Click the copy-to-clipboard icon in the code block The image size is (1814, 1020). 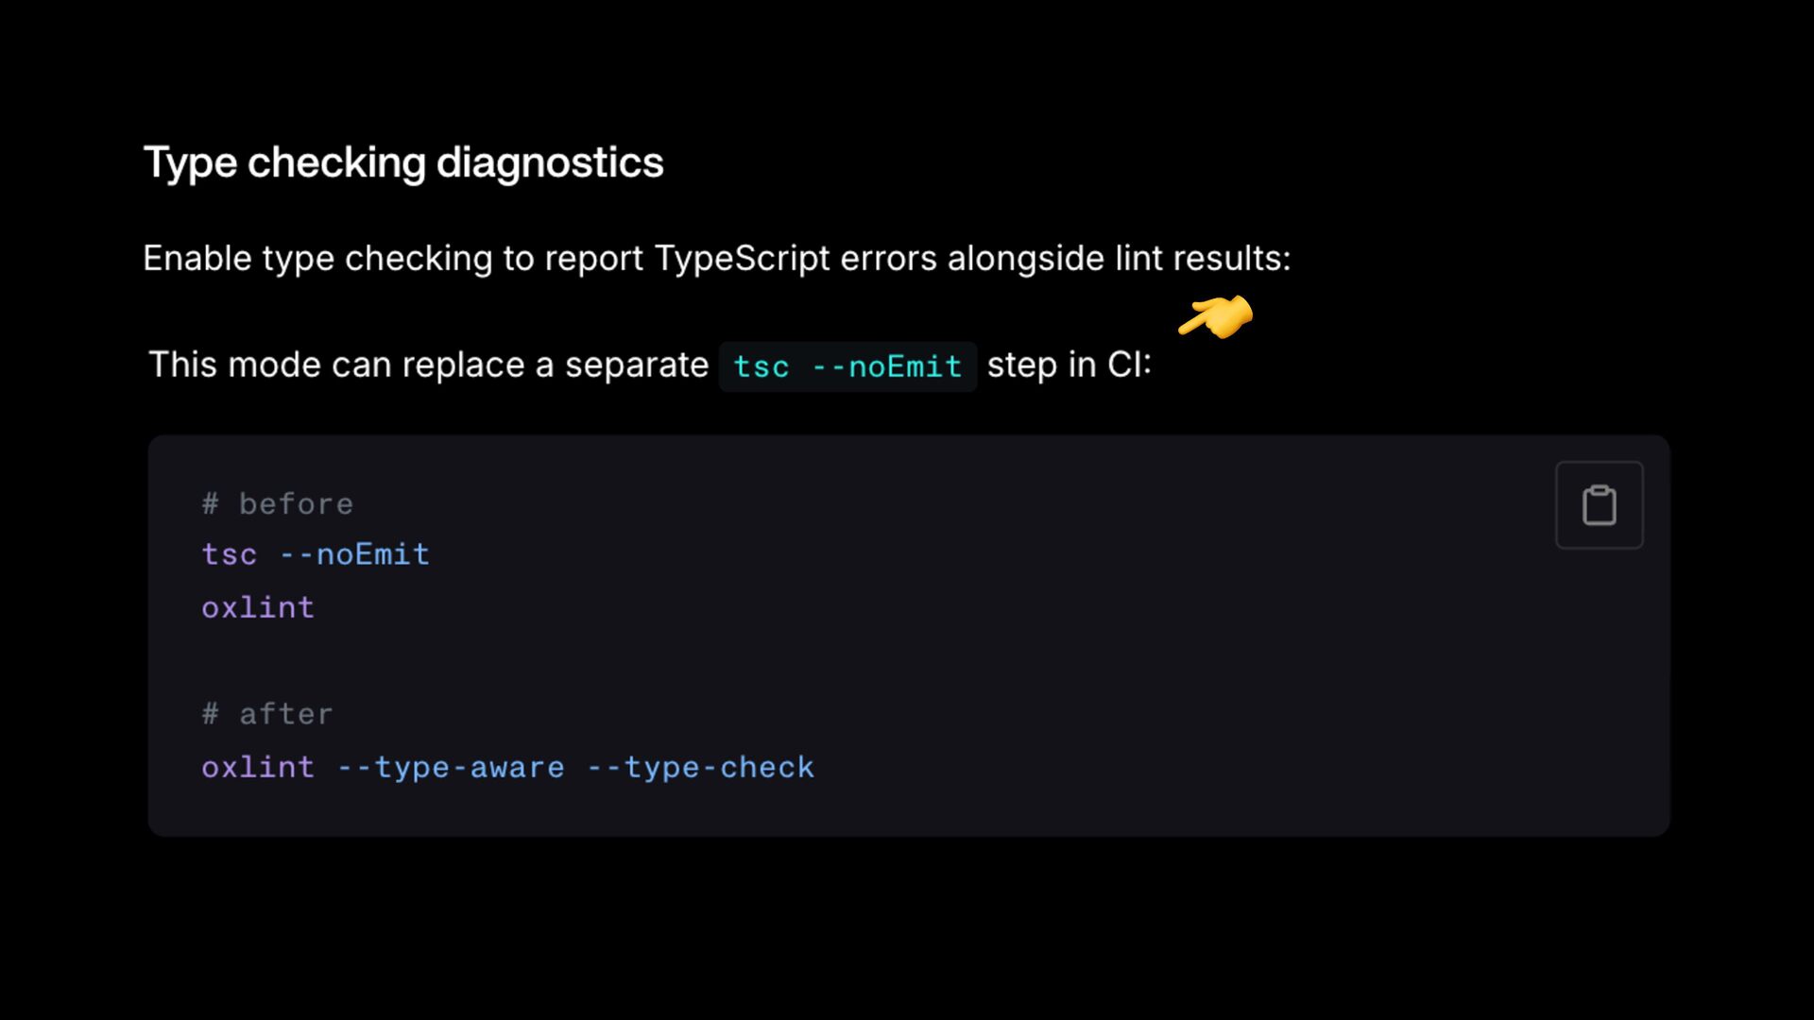tap(1599, 505)
